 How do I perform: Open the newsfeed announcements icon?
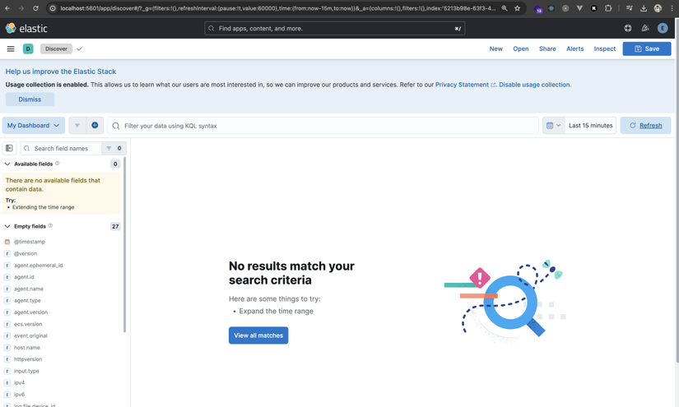tap(645, 28)
